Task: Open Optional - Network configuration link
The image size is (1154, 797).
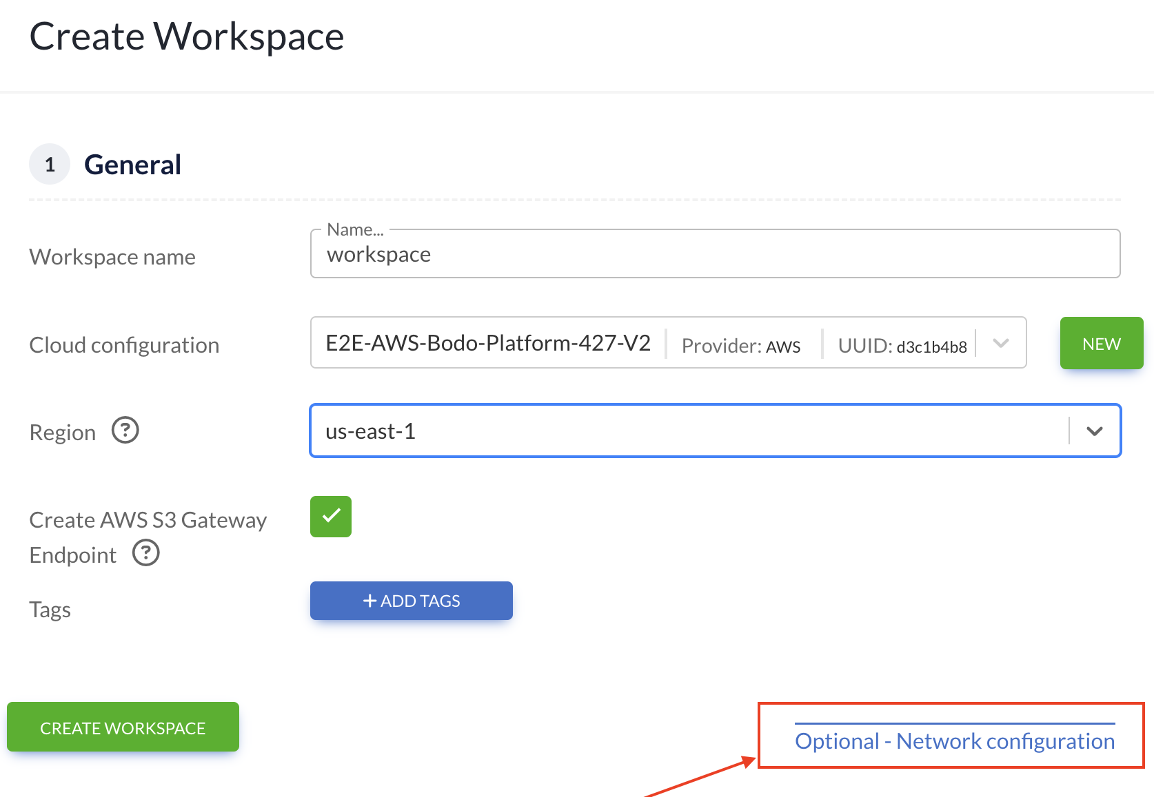Action: (955, 741)
